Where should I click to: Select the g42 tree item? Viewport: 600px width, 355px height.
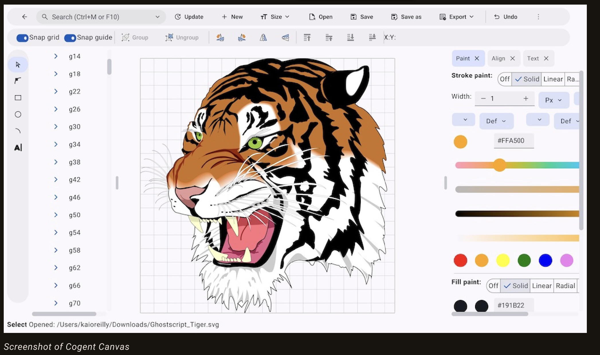[x=74, y=180]
